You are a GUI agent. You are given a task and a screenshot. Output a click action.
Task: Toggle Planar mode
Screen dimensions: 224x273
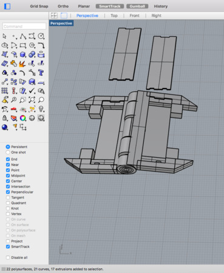click(84, 6)
